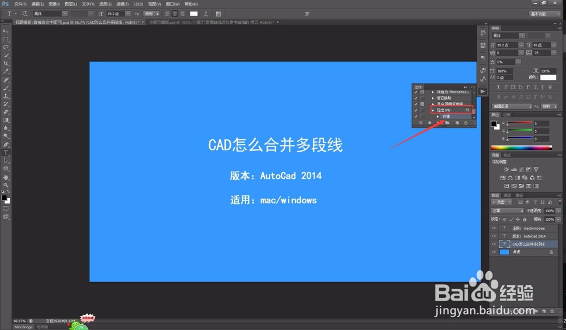Click stop recording in Actions panel

click(x=421, y=123)
